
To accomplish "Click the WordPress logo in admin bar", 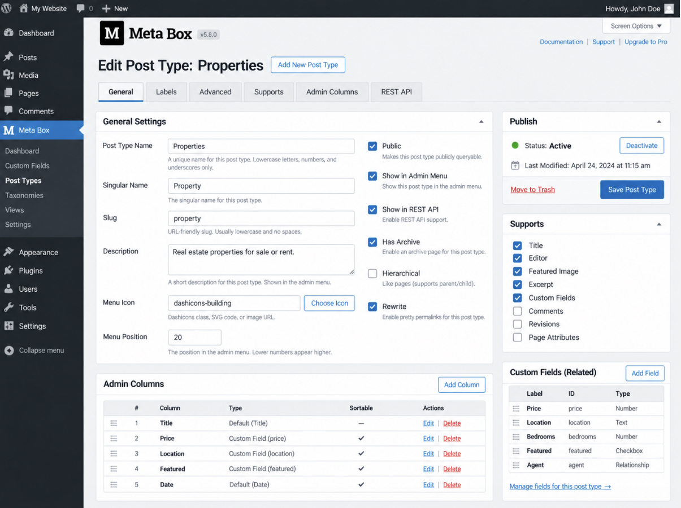I will (7, 8).
